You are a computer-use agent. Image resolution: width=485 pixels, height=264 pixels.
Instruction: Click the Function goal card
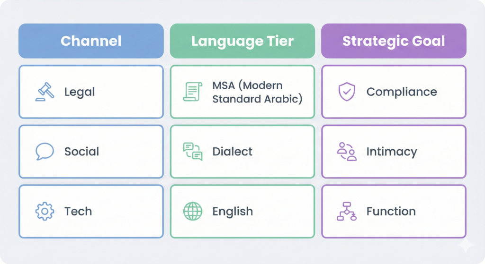click(x=394, y=211)
